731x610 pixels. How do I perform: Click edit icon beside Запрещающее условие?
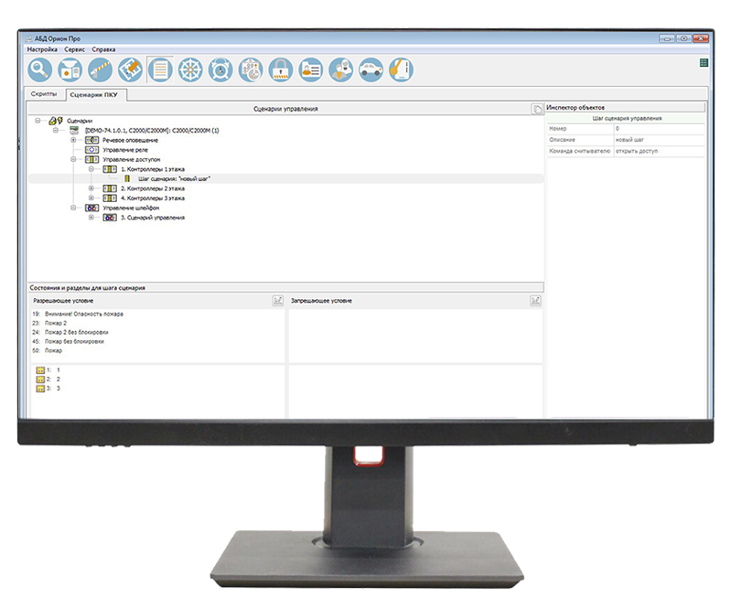click(x=535, y=300)
